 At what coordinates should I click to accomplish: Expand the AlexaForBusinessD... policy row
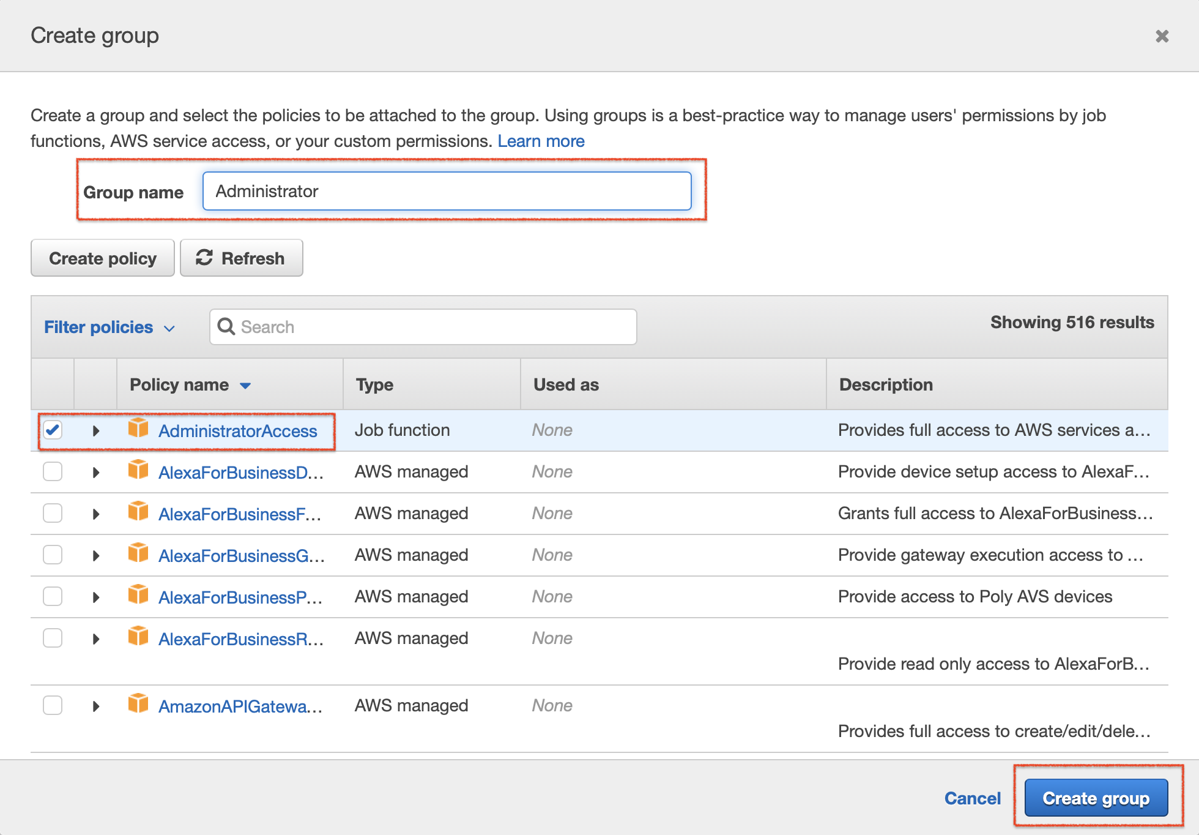(96, 473)
